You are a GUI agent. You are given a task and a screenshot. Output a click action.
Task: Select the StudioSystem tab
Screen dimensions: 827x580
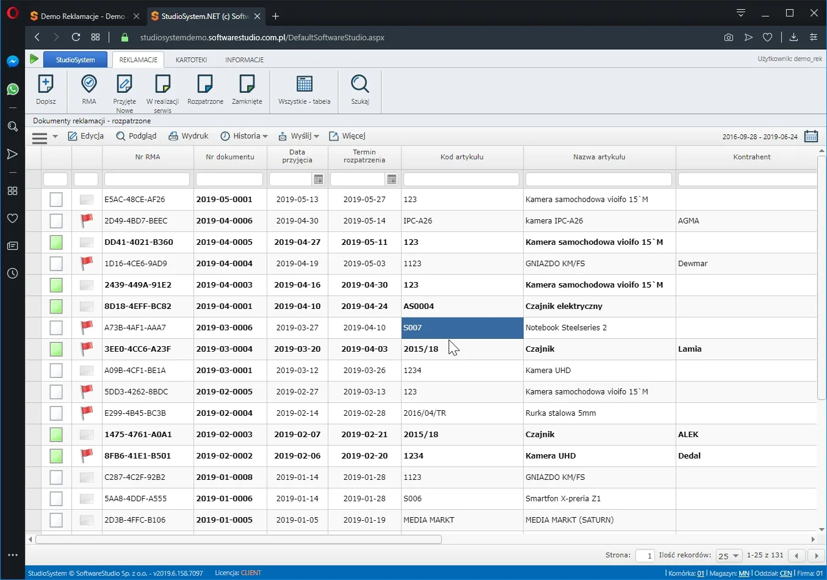76,60
